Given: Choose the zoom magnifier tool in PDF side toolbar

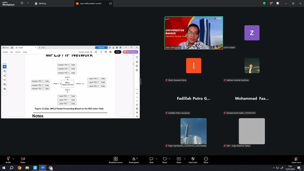Looking at the screenshot, I should pos(5,71).
